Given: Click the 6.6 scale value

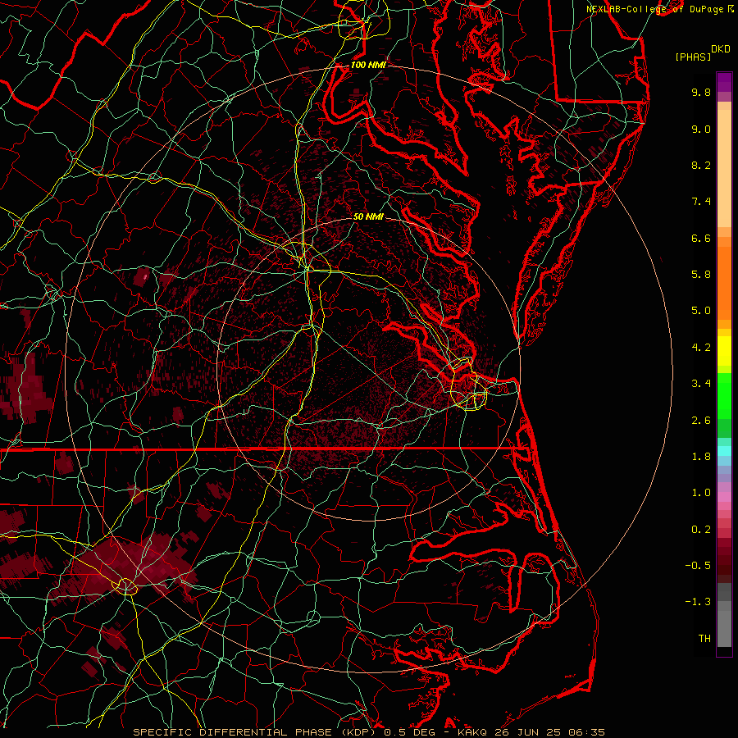Looking at the screenshot, I should pos(701,238).
